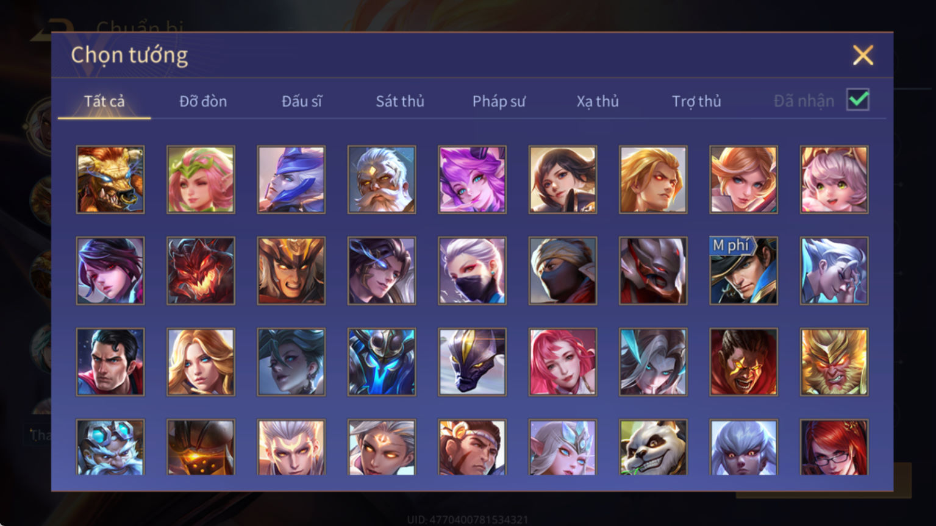Screen dimensions: 936x526
Task: Open the Sát thủ tab
Action: (400, 101)
